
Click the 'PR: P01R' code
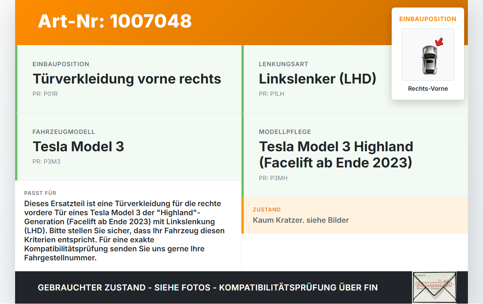(x=45, y=94)
